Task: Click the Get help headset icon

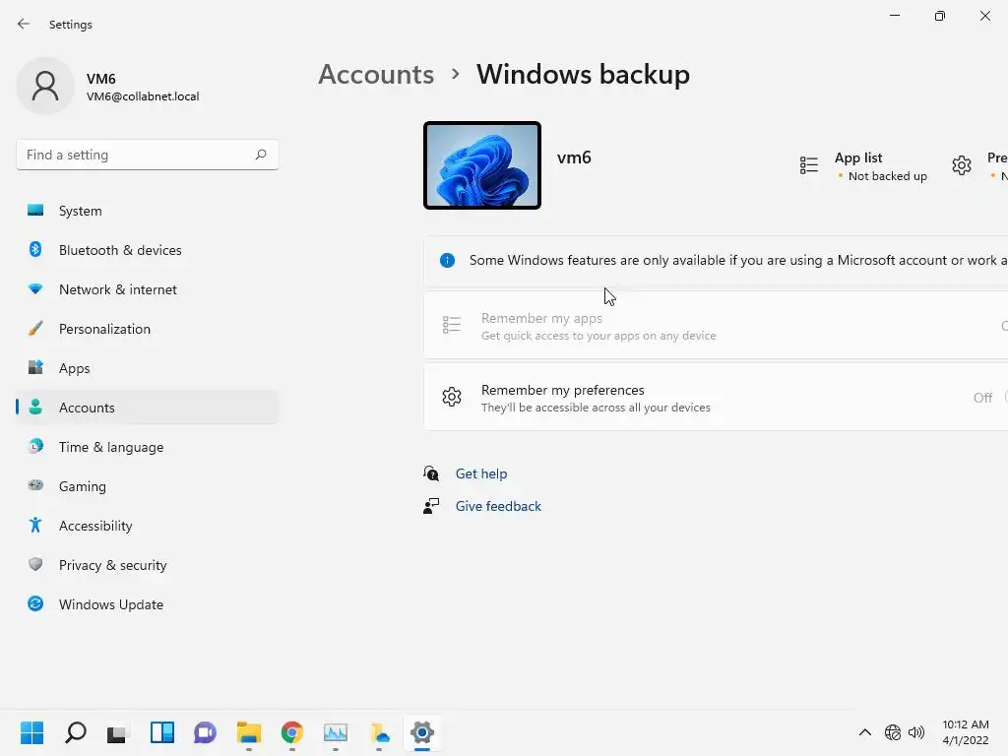Action: [x=431, y=473]
